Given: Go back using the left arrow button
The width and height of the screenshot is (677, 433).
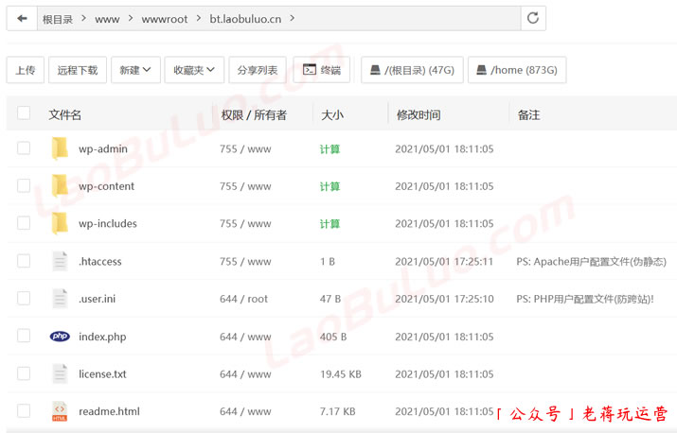Looking at the screenshot, I should (22, 19).
